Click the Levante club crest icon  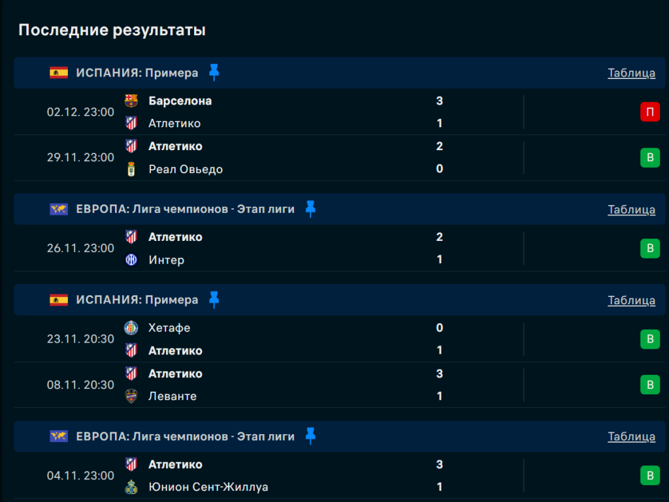pos(131,396)
